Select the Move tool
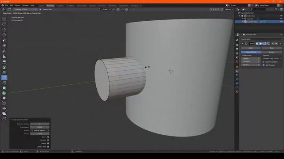 click(4, 30)
